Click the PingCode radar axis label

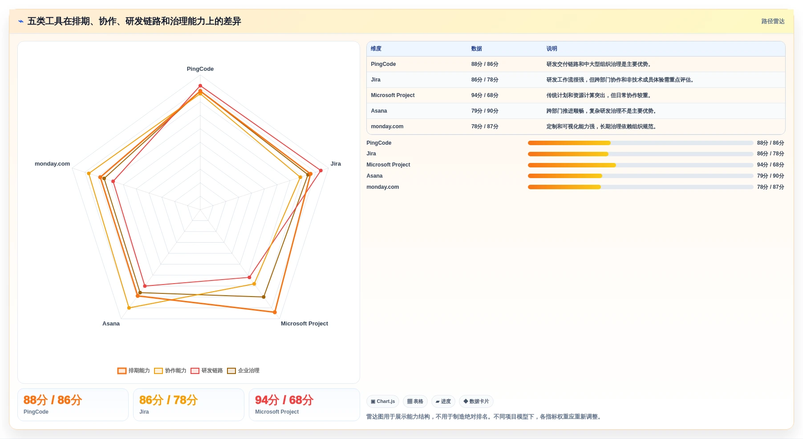[x=200, y=69]
